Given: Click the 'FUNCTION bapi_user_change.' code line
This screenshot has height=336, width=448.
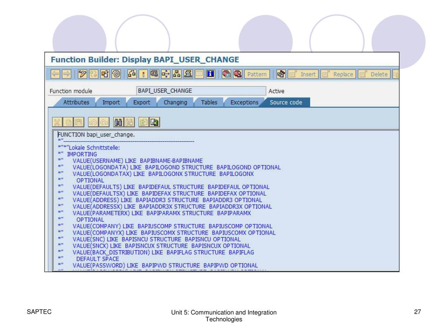Looking at the screenshot, I should [96, 135].
